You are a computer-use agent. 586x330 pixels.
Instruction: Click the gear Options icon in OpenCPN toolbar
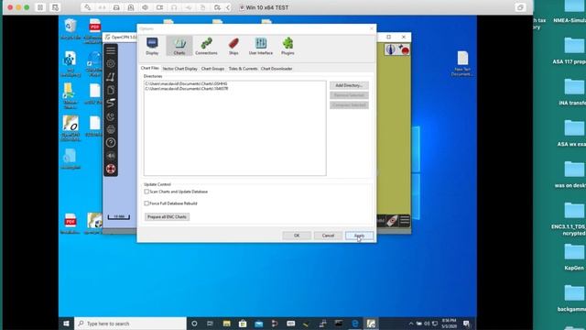111,63
